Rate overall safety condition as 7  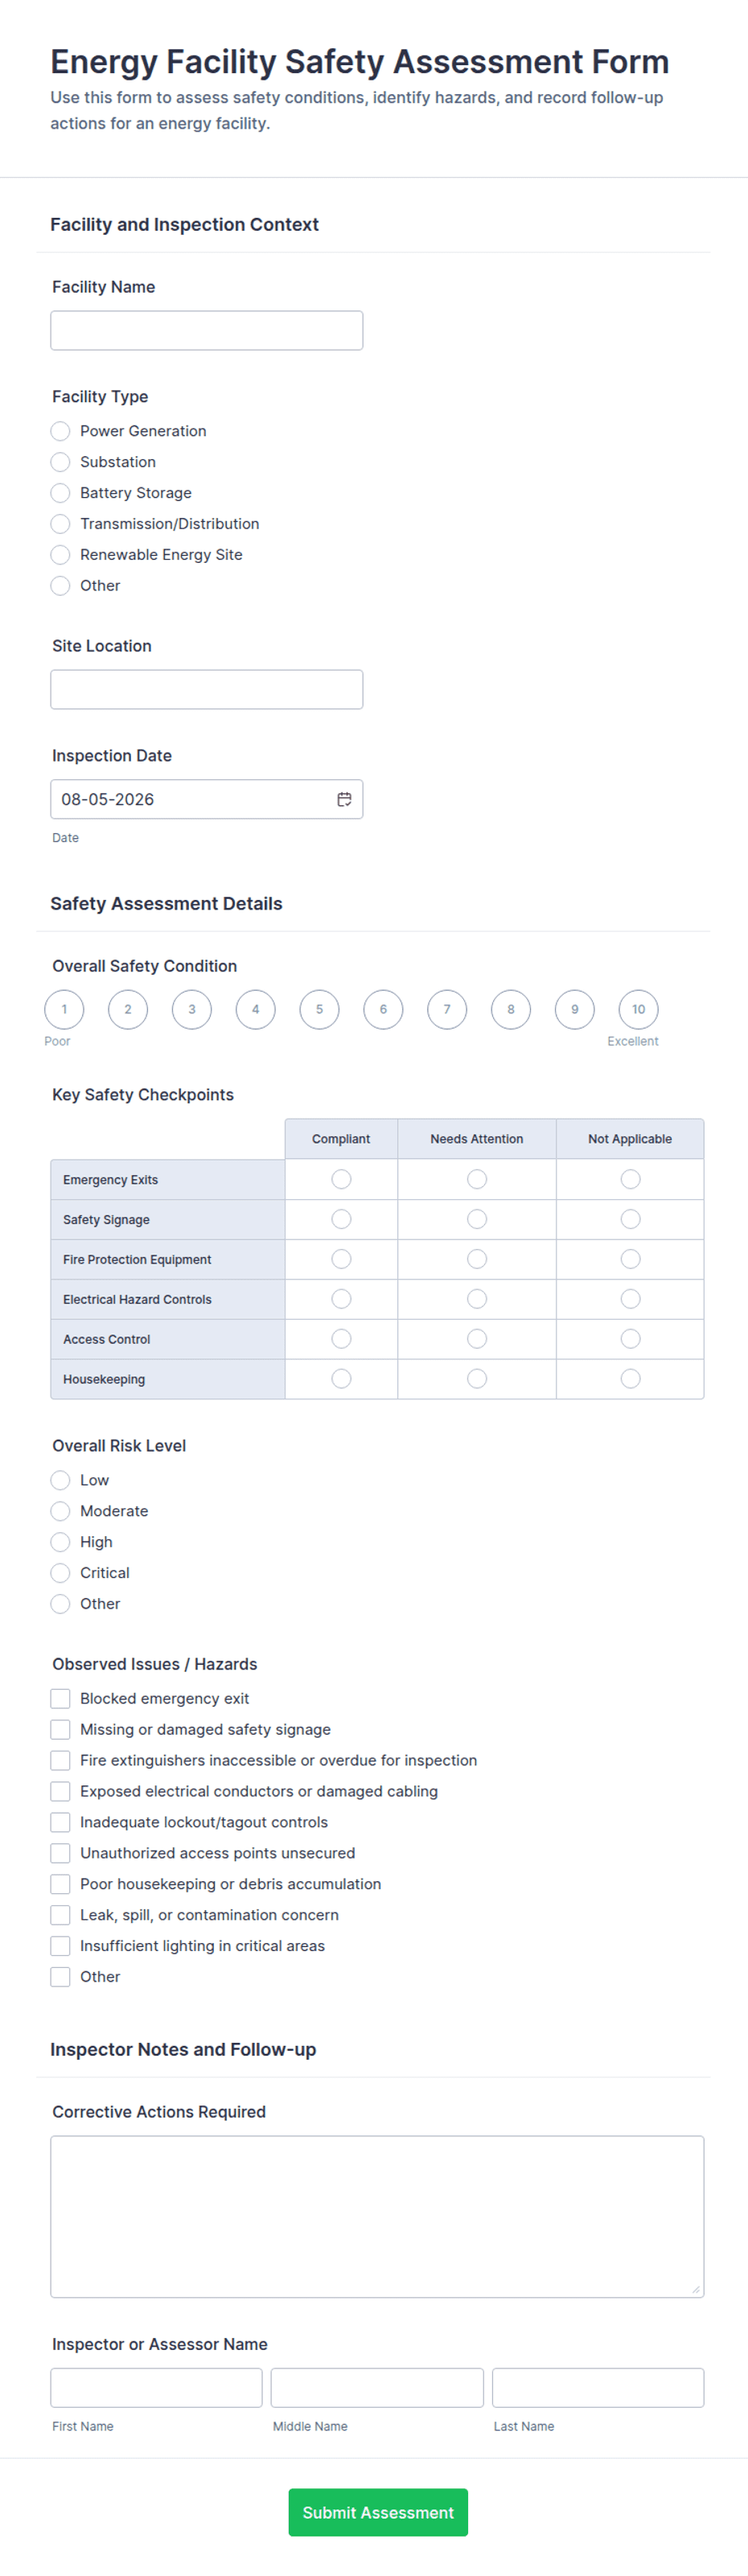pos(447,1009)
